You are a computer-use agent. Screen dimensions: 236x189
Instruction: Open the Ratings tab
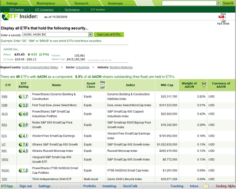point(12,3)
